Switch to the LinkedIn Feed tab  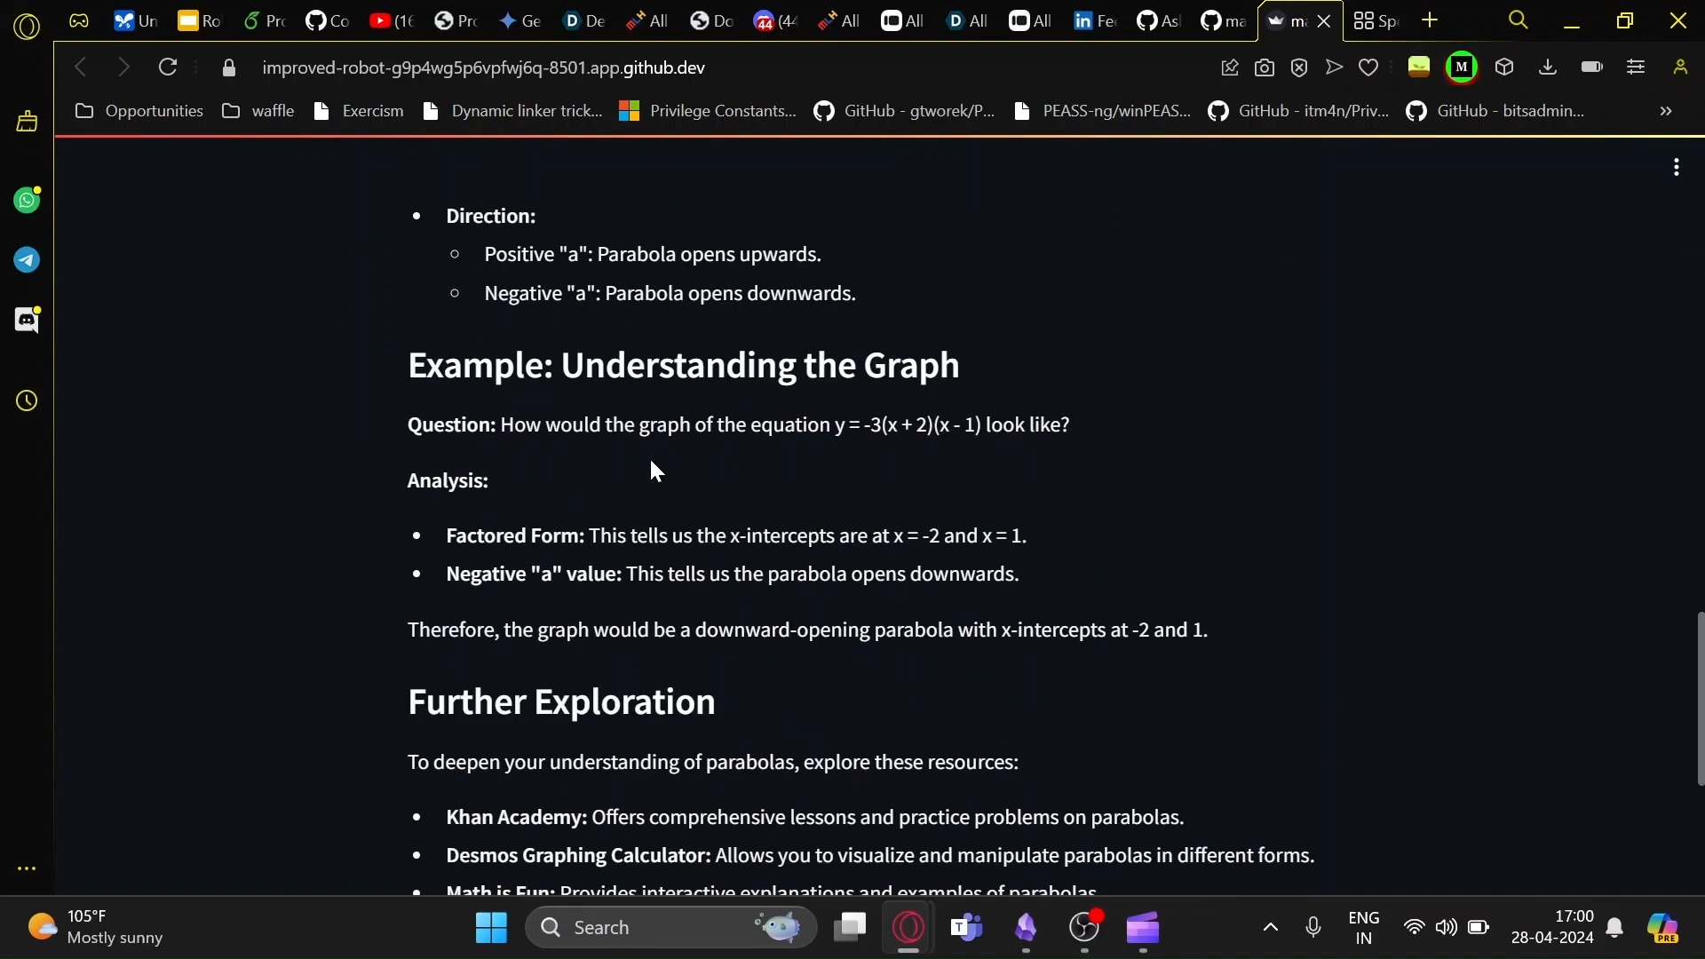pyautogui.click(x=1094, y=20)
